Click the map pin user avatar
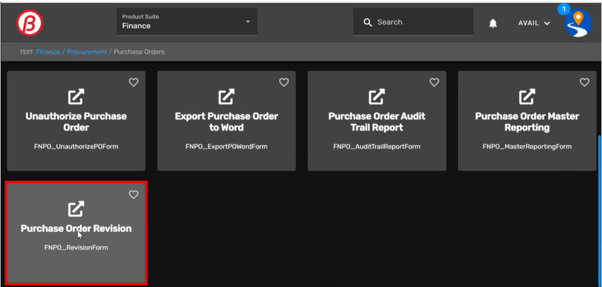The width and height of the screenshot is (602, 287). pyautogui.click(x=577, y=24)
